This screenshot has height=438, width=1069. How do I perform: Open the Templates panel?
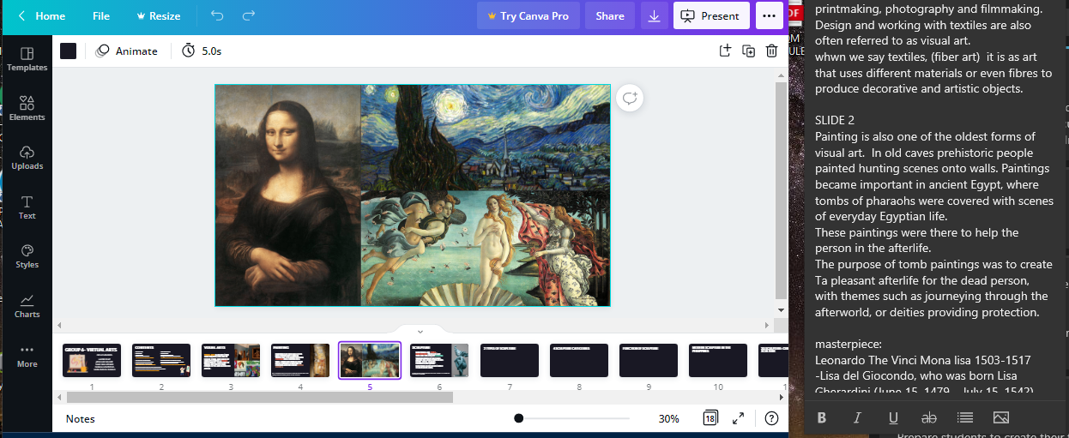(27, 59)
